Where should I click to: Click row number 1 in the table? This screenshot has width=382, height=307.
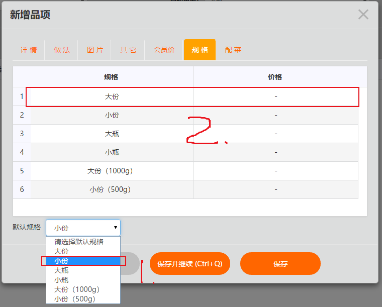pyautogui.click(x=22, y=96)
